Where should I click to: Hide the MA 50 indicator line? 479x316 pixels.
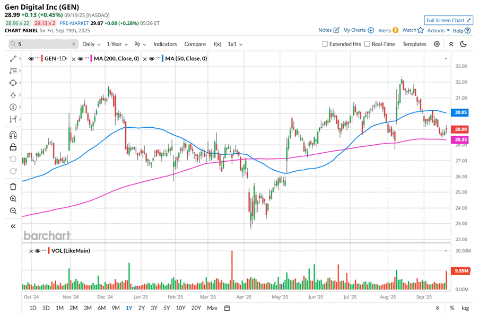click(152, 59)
